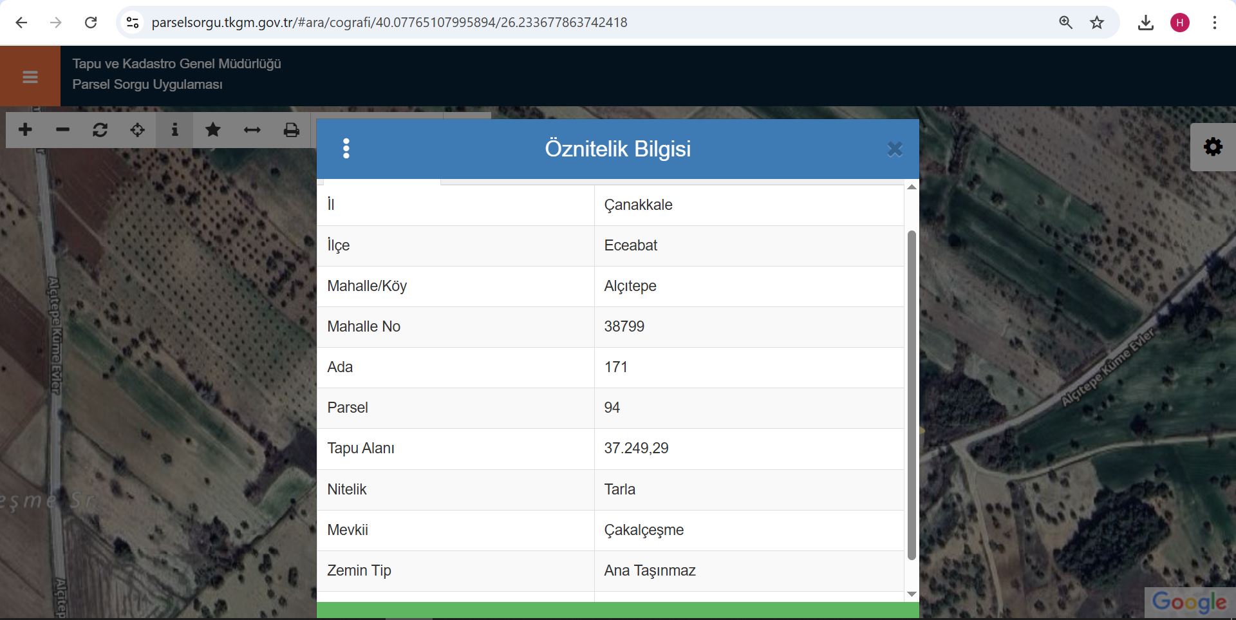The height and width of the screenshot is (620, 1236).
Task: Go back to the previous browser page
Action: pos(21,23)
